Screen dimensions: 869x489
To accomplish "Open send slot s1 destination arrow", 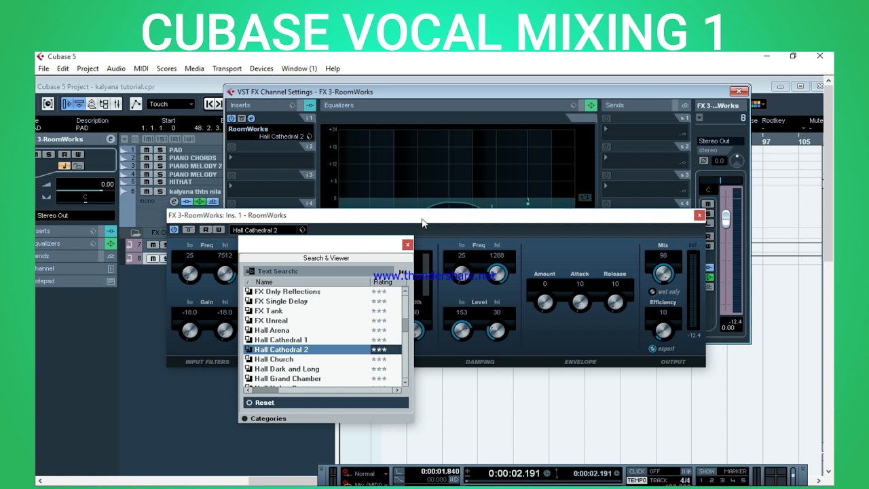I will tap(606, 129).
